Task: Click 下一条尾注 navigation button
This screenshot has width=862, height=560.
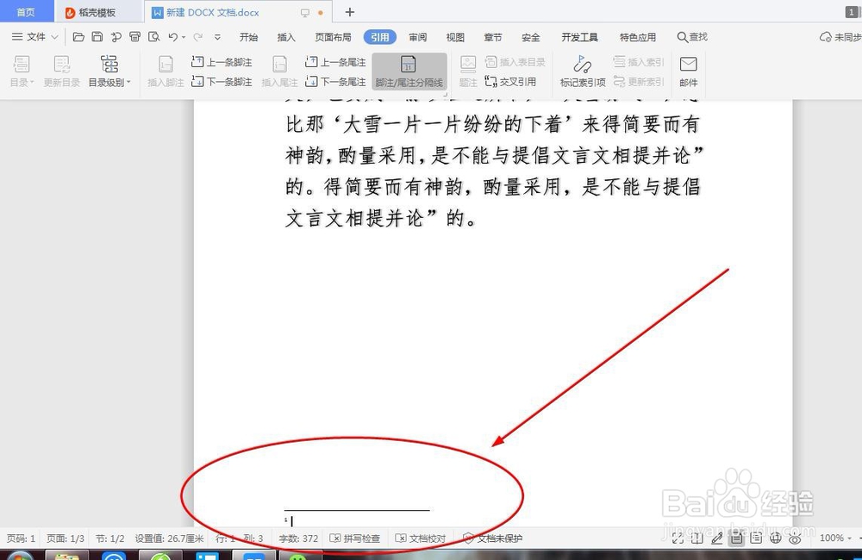Action: [335, 82]
